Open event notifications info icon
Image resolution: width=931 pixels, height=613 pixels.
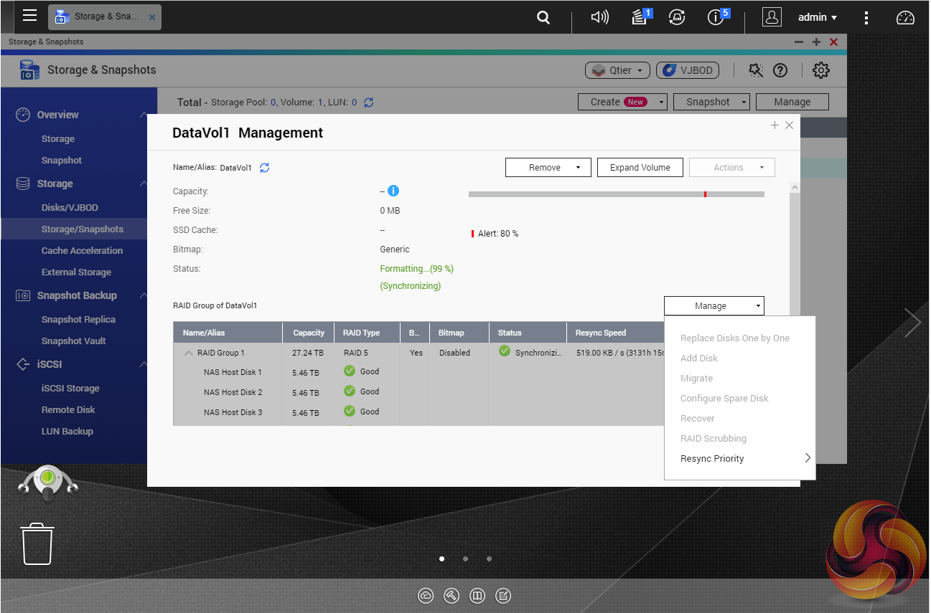click(x=716, y=17)
